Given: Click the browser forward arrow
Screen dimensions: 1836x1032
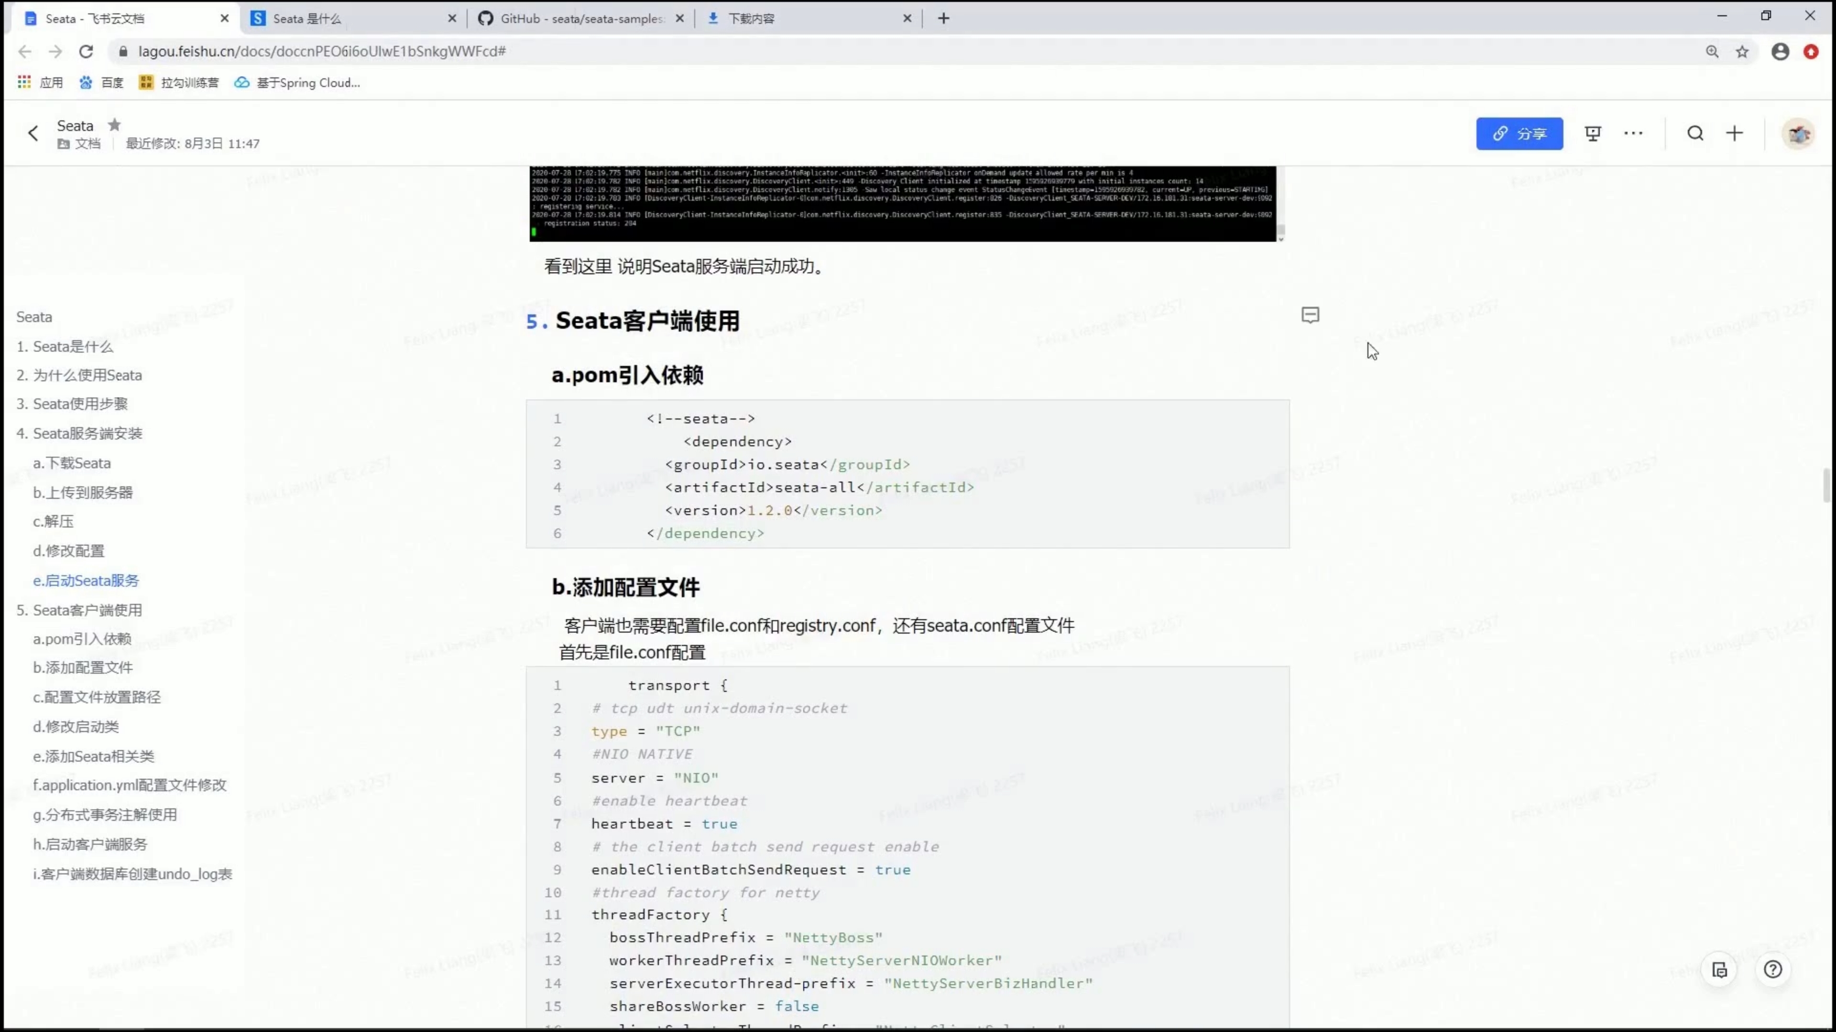Looking at the screenshot, I should (x=55, y=51).
